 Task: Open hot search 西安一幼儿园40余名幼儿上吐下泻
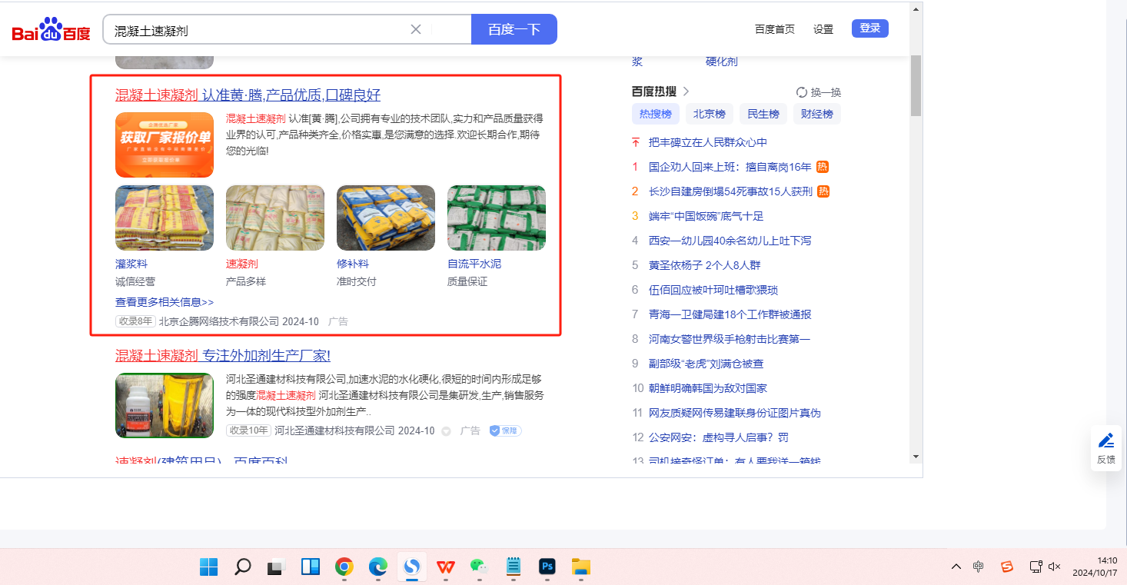click(730, 241)
